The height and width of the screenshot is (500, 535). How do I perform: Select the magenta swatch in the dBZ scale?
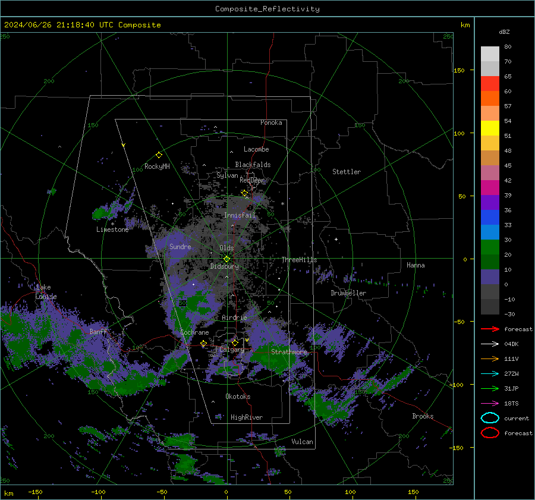click(x=490, y=188)
